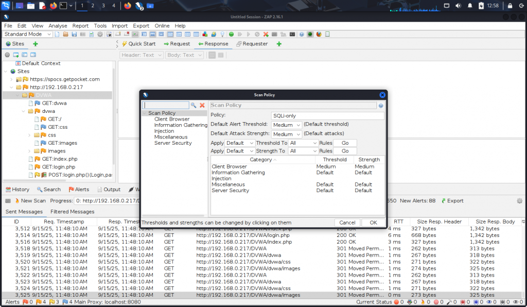Image resolution: width=527 pixels, height=307 pixels.
Task: Click Go for Strength rules
Action: click(x=345, y=151)
